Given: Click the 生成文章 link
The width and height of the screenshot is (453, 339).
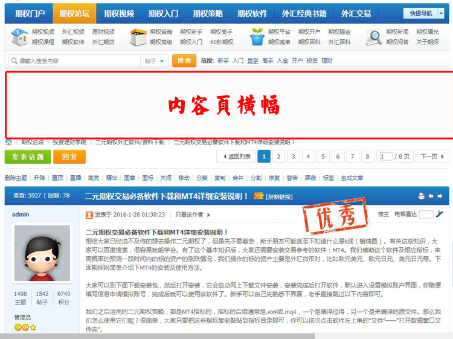Looking at the screenshot, I should coord(352,178).
